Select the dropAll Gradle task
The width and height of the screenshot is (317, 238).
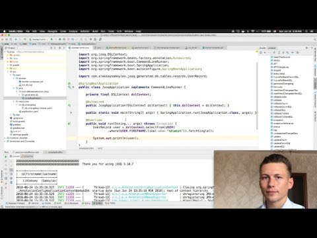[276, 70]
